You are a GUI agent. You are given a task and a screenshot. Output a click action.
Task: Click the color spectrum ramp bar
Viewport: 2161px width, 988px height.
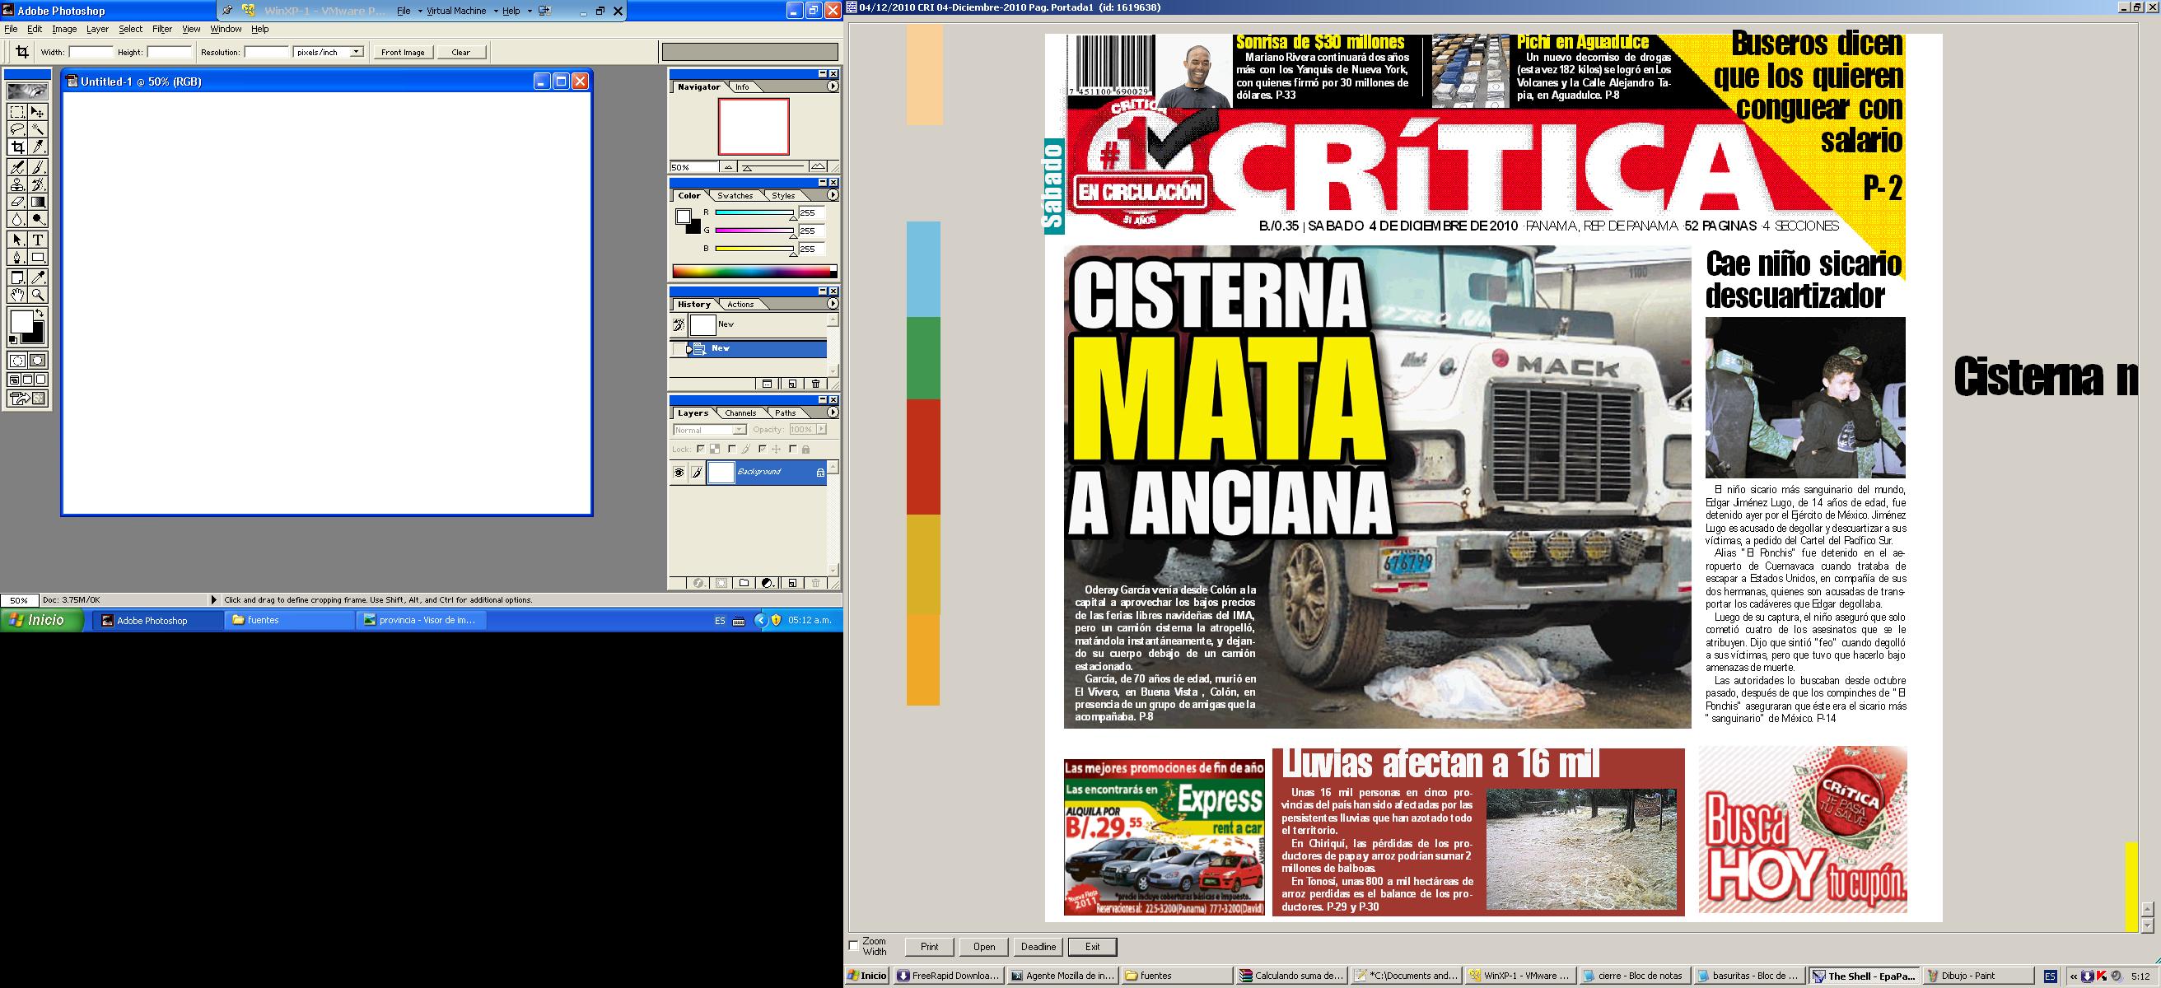[x=754, y=271]
